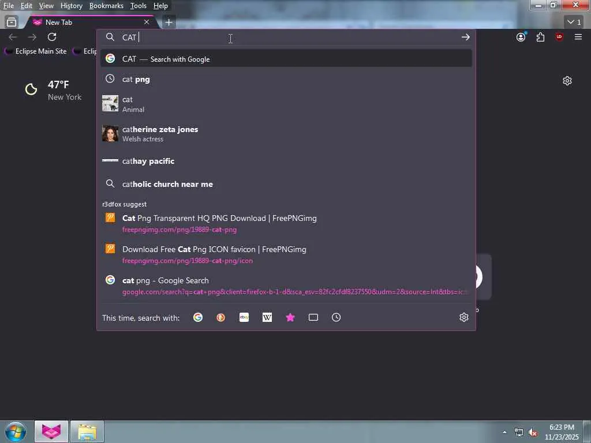
Task: Click the network tray icon
Action: pos(519,433)
